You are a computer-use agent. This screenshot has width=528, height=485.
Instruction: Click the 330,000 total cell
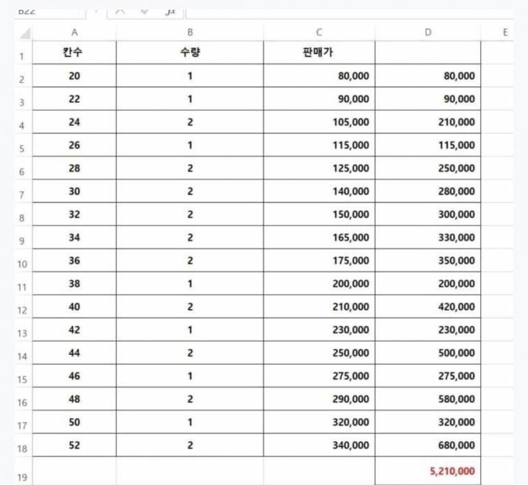[x=428, y=237]
